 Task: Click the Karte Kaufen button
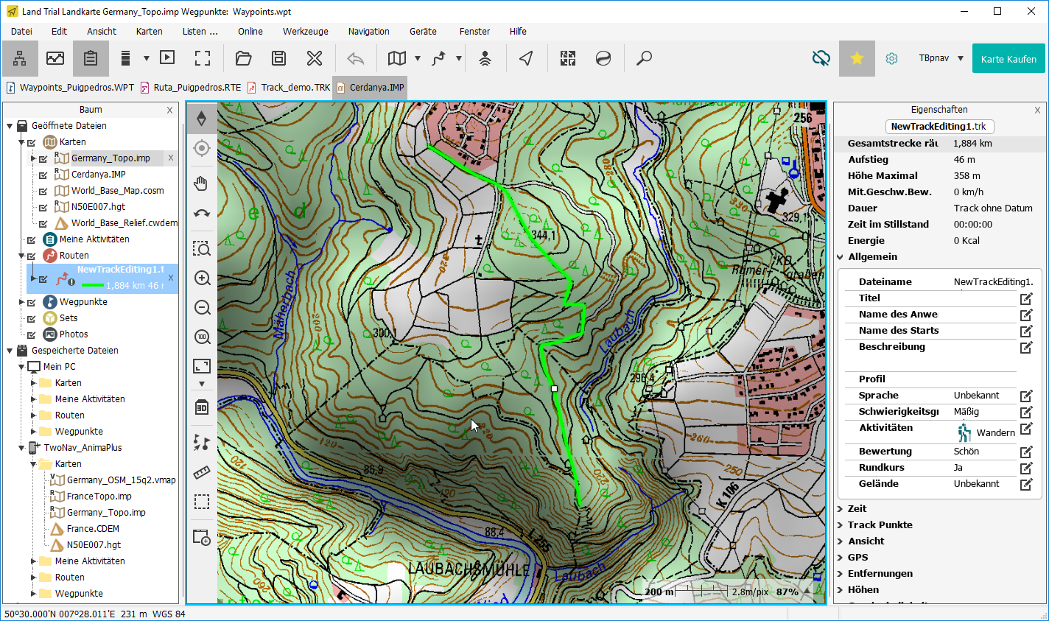pyautogui.click(x=1008, y=59)
